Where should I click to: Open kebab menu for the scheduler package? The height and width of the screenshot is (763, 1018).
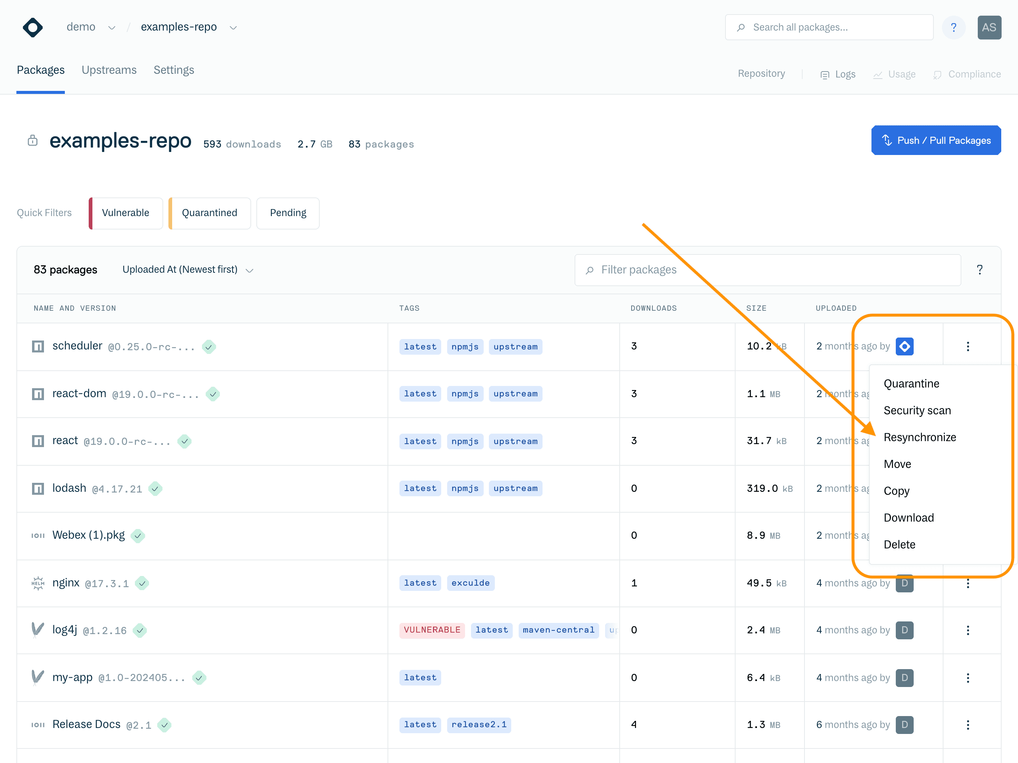[x=967, y=346]
